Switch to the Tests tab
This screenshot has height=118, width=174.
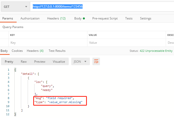(x=129, y=18)
